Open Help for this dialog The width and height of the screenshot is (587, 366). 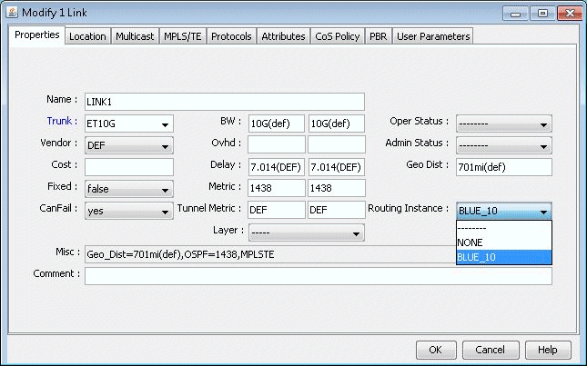pyautogui.click(x=548, y=350)
